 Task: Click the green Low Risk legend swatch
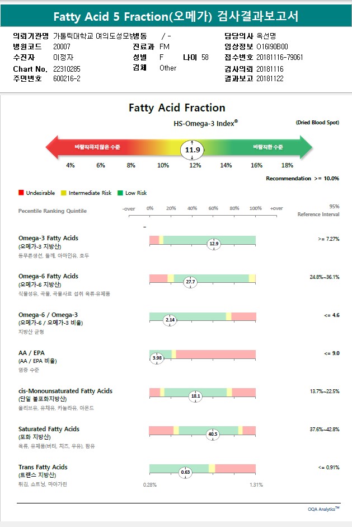click(120, 193)
